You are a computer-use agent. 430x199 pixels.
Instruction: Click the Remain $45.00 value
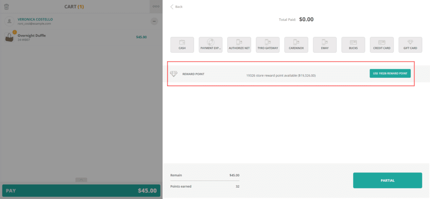(234, 175)
